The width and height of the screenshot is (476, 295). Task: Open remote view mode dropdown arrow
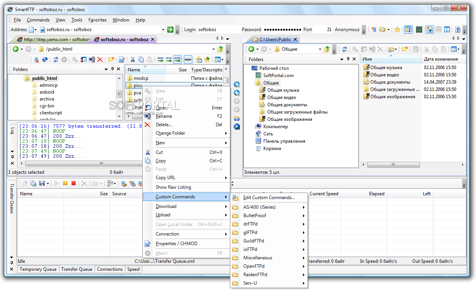tap(223, 59)
